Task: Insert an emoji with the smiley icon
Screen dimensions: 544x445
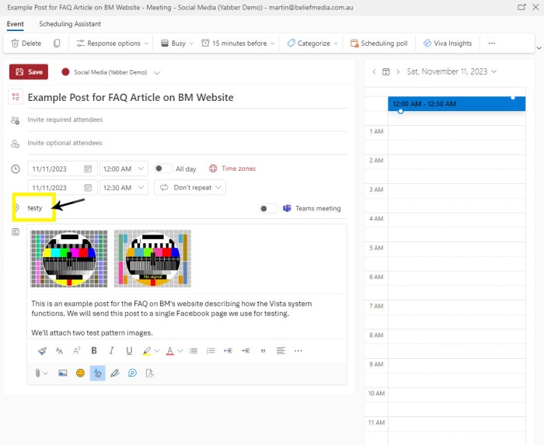Action: pos(80,374)
